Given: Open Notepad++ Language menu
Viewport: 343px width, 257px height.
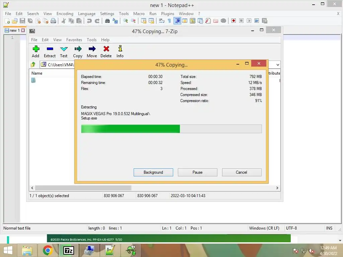Looking at the screenshot, I should click(x=87, y=13).
